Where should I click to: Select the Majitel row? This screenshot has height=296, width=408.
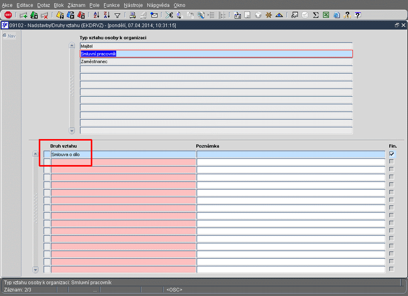coord(216,46)
